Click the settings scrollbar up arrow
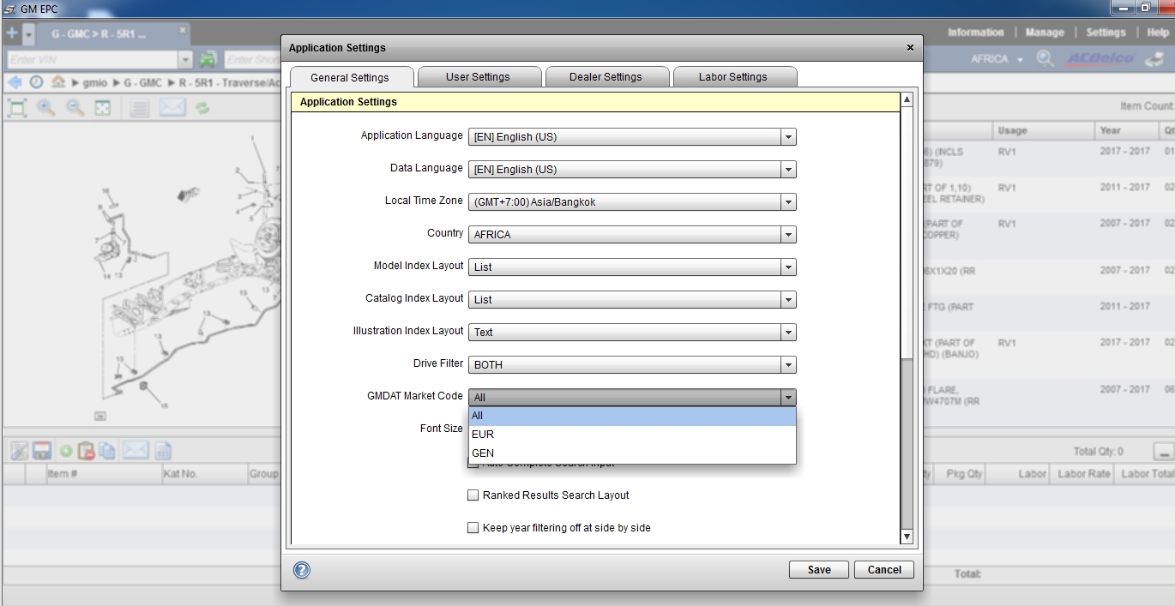 [x=907, y=99]
